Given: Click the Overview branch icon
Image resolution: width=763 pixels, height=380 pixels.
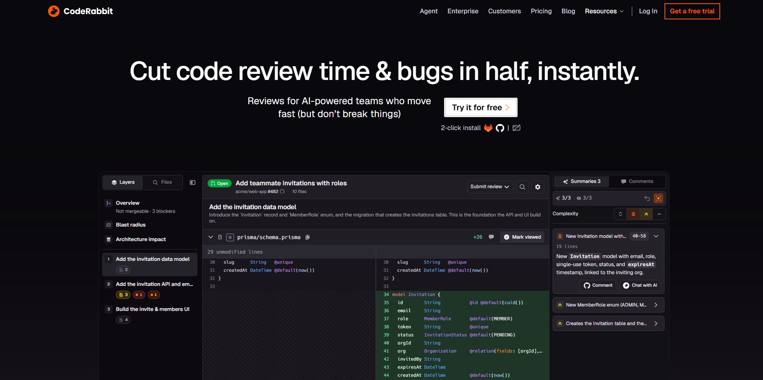Looking at the screenshot, I should (x=109, y=203).
